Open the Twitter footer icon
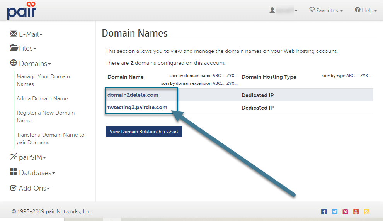383x221 pixels. 335,212
